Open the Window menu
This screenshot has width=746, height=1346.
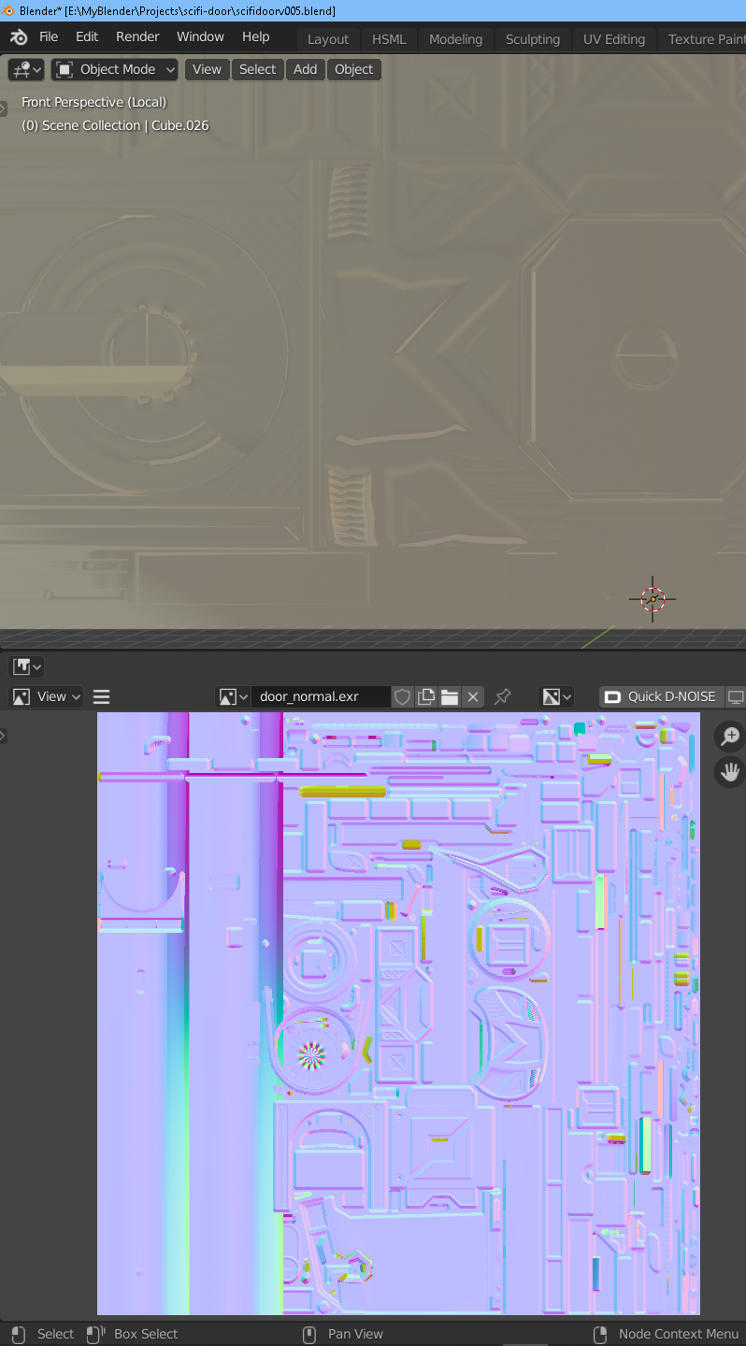(200, 36)
